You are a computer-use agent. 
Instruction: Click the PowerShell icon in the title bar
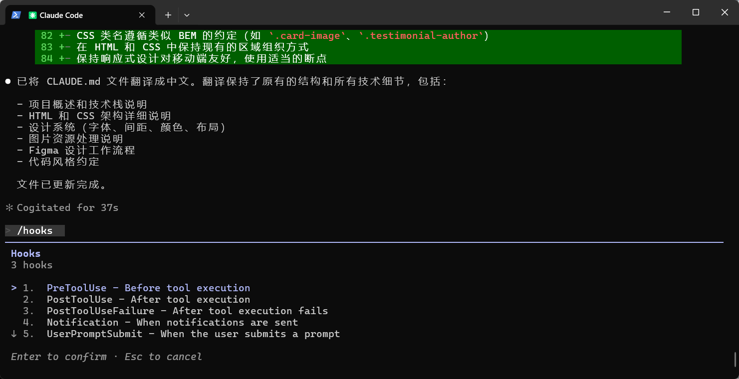(15, 15)
